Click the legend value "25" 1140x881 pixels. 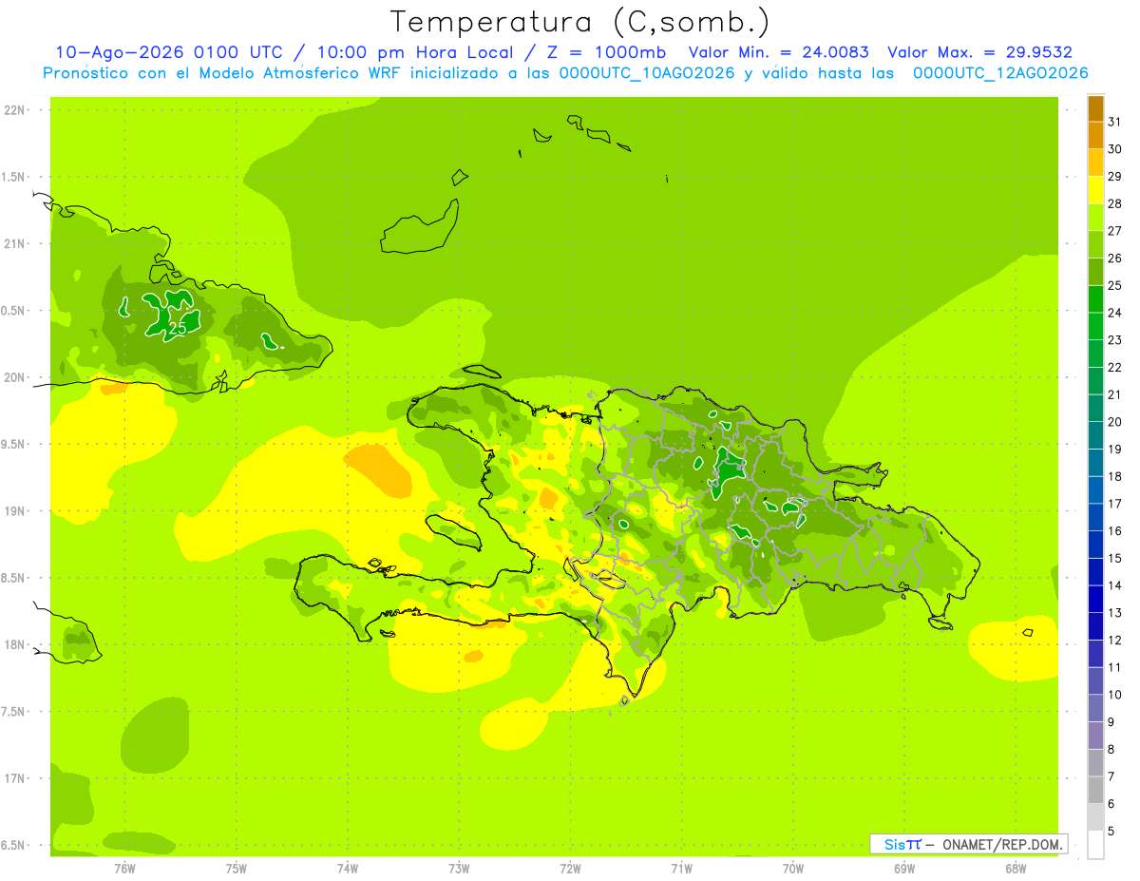[1114, 285]
